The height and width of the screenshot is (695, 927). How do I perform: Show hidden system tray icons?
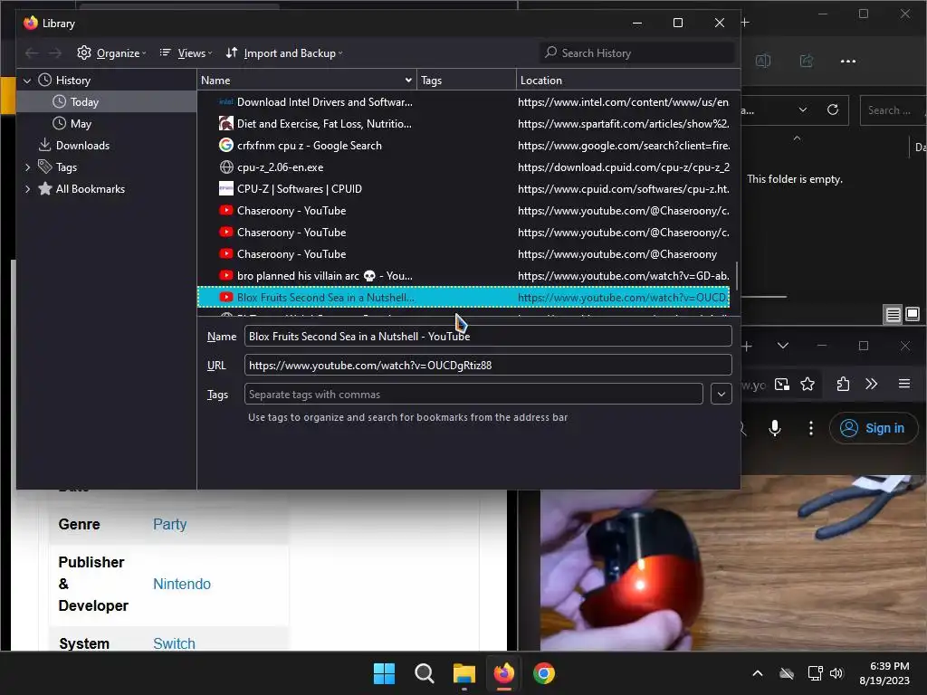[758, 673]
